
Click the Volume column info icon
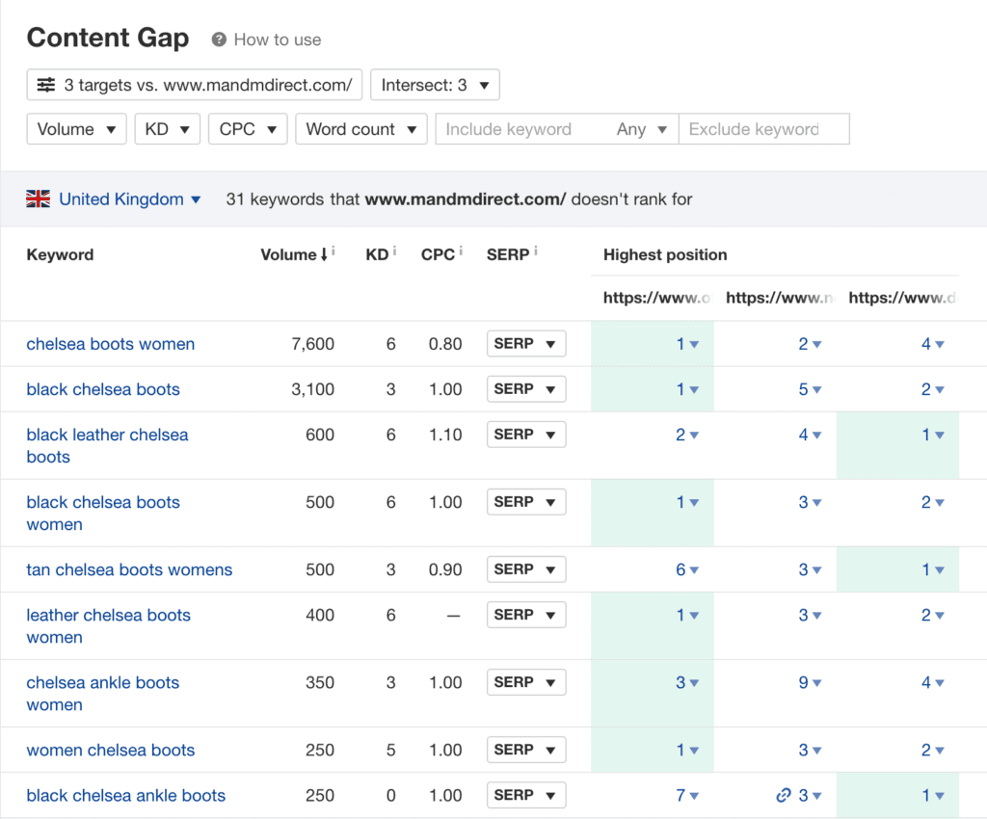pos(333,251)
